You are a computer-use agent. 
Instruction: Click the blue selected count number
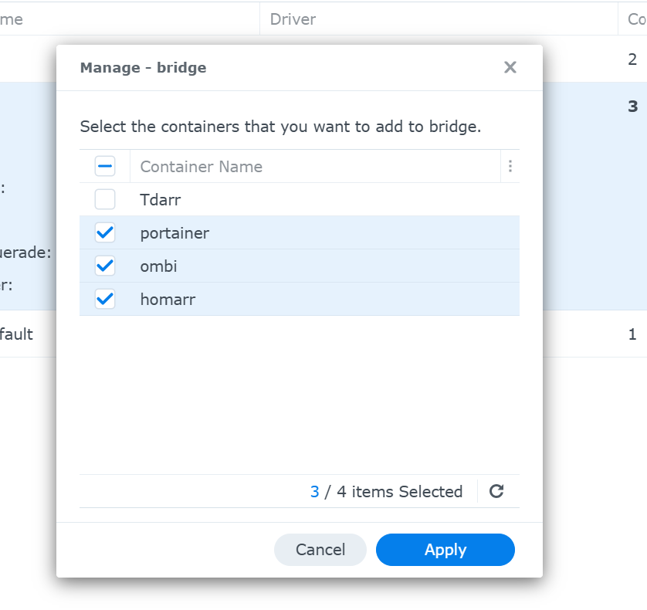(314, 492)
